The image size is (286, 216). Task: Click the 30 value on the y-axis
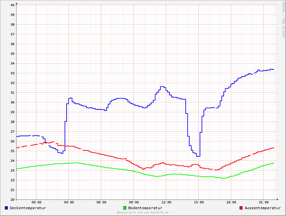(12, 102)
